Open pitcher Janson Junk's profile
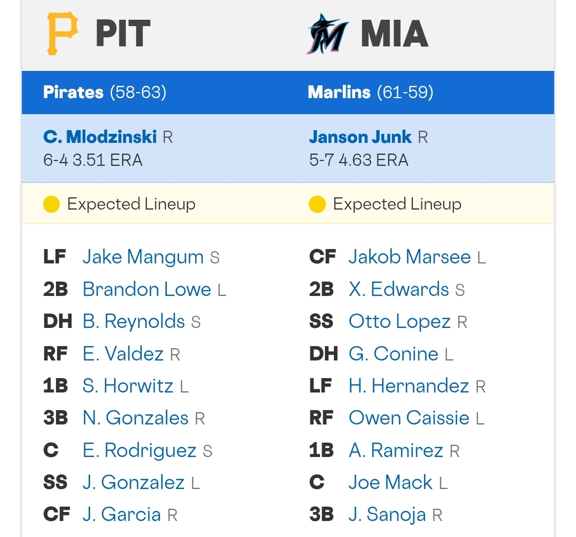The height and width of the screenshot is (537, 576). pos(361,137)
